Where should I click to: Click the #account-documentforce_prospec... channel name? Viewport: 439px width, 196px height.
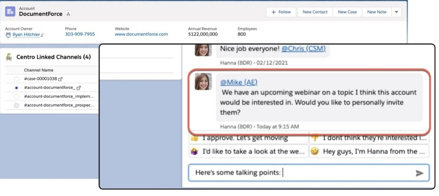click(x=59, y=106)
